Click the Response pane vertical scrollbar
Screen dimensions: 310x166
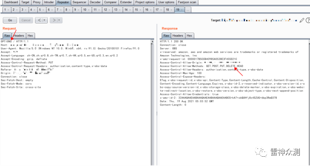[309, 103]
